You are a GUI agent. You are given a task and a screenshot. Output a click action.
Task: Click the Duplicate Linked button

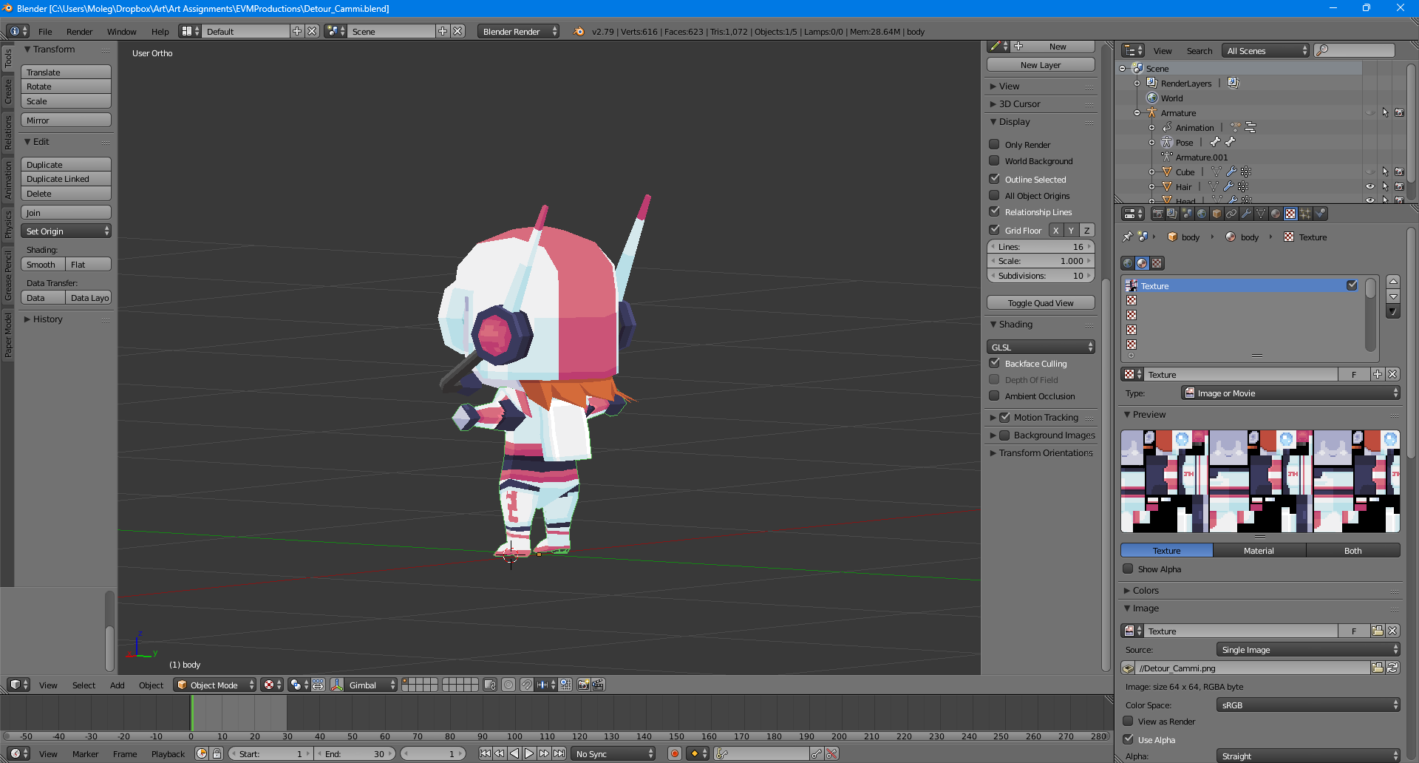67,179
